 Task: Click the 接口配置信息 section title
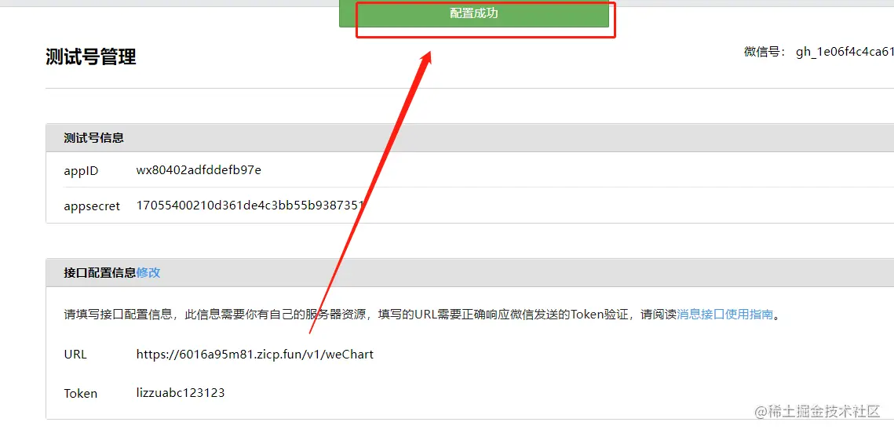point(100,272)
